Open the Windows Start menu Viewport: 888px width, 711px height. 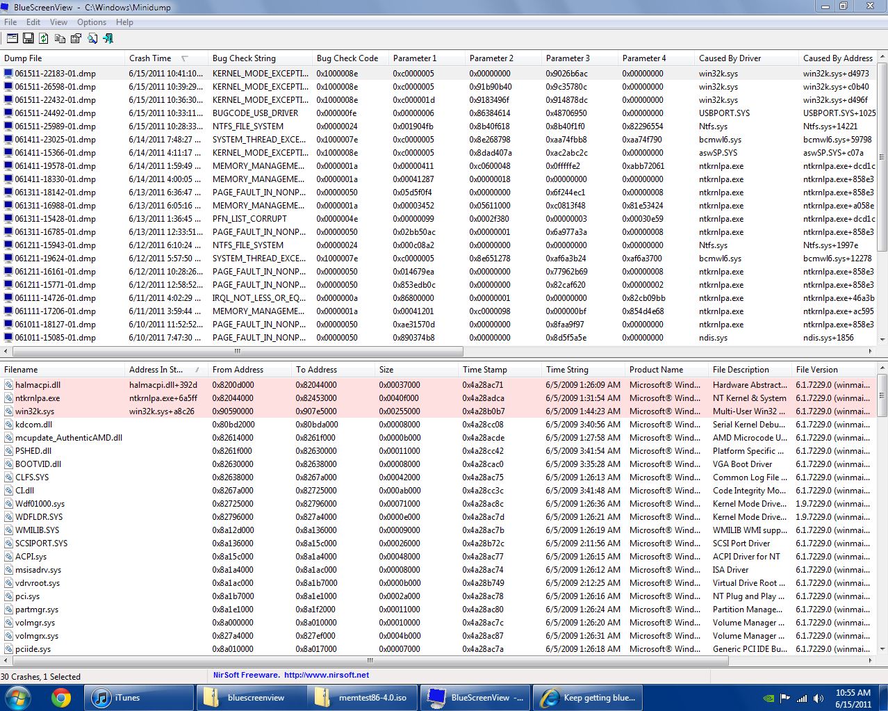tap(17, 697)
